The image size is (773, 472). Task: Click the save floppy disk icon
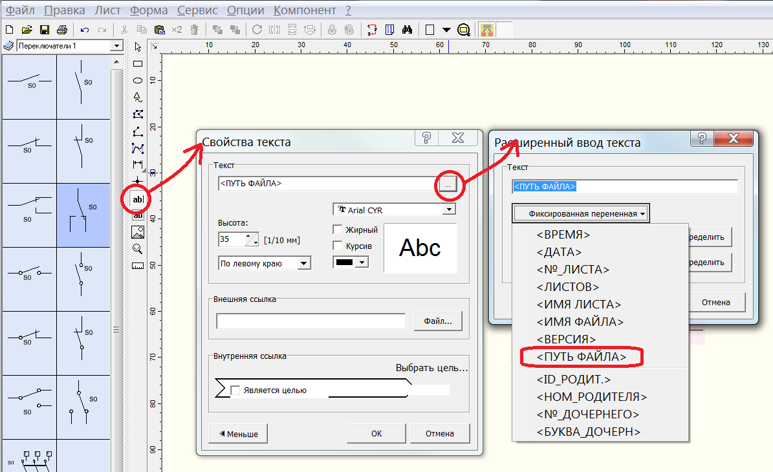[x=45, y=30]
